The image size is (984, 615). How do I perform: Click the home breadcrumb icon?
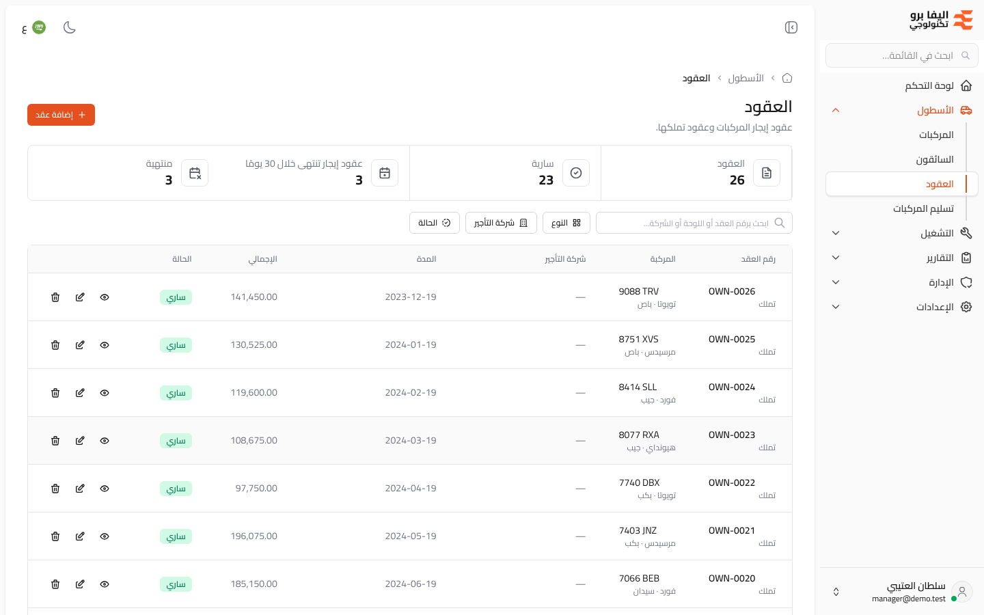pyautogui.click(x=787, y=78)
